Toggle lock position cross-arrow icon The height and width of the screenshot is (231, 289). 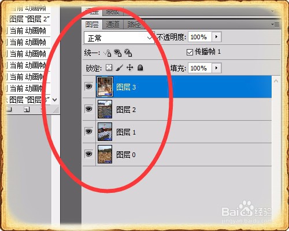(x=129, y=68)
